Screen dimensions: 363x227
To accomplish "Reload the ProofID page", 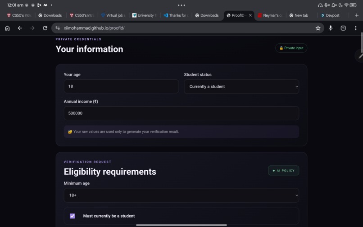I will (45, 28).
